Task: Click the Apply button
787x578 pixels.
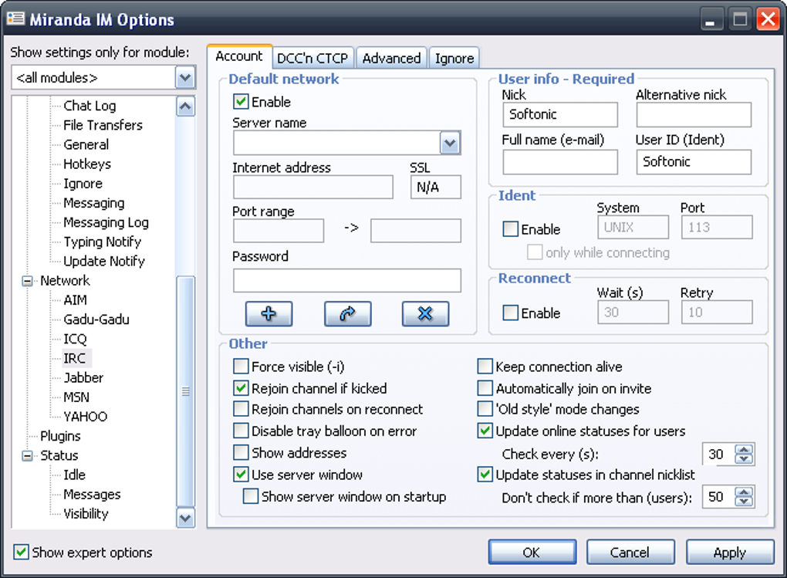Action: tap(730, 553)
